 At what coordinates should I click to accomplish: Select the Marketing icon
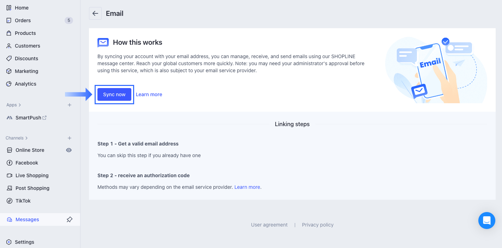8,71
